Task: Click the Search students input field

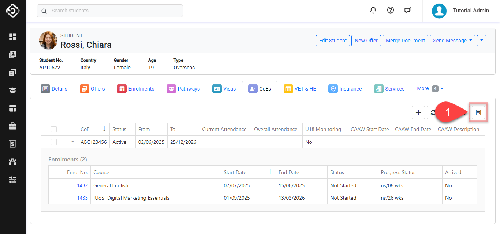Action: pos(110,11)
